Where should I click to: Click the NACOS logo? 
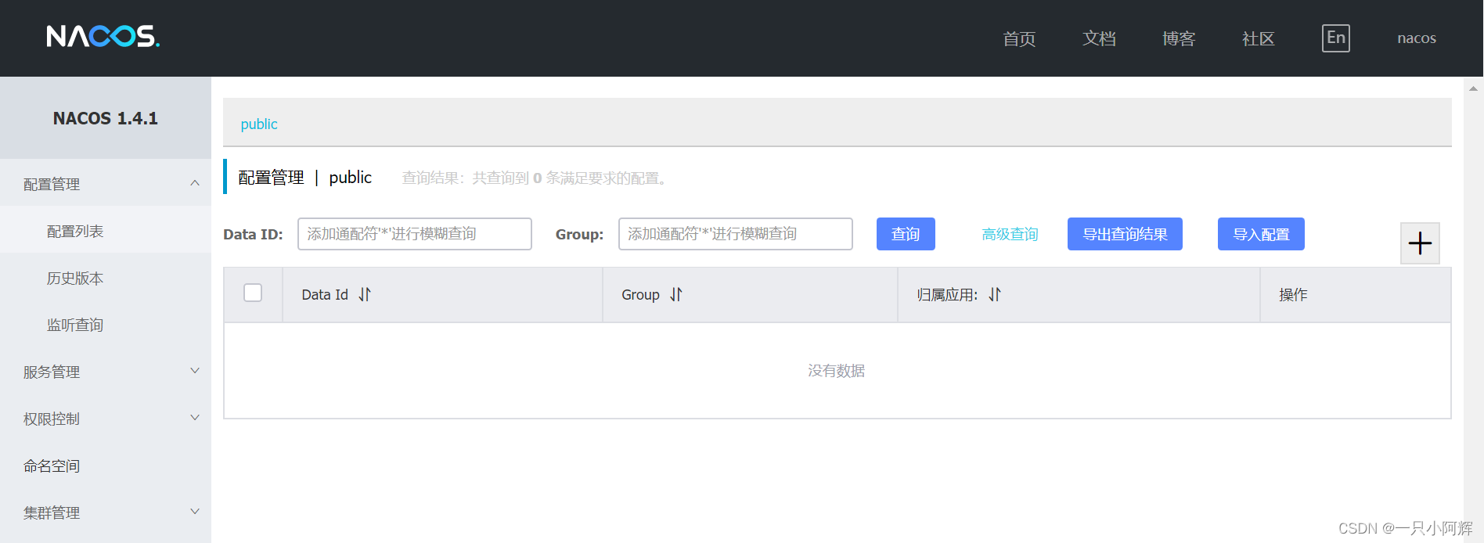103,36
